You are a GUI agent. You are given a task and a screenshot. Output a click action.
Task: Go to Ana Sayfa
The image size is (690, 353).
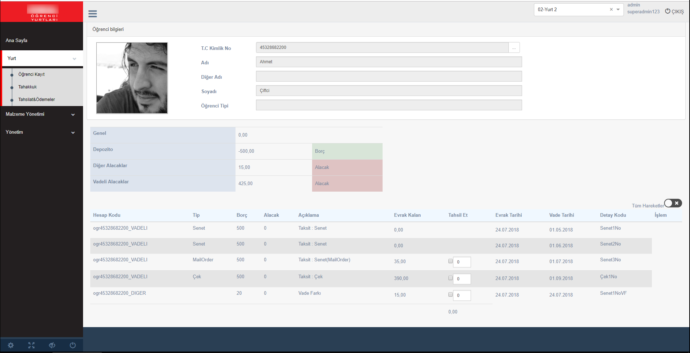[17, 40]
